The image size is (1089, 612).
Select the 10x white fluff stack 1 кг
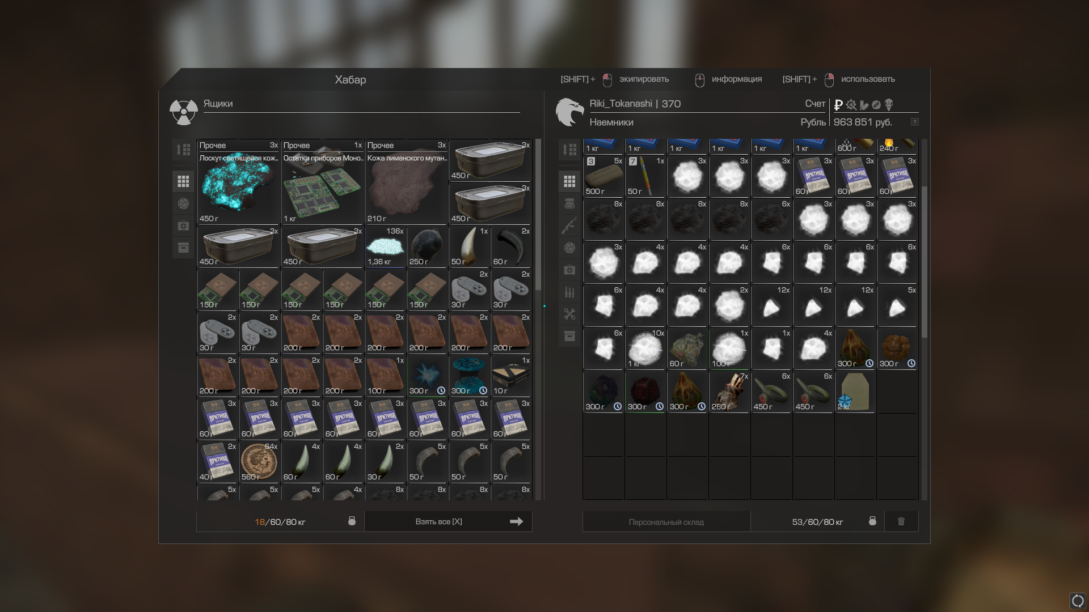(646, 348)
